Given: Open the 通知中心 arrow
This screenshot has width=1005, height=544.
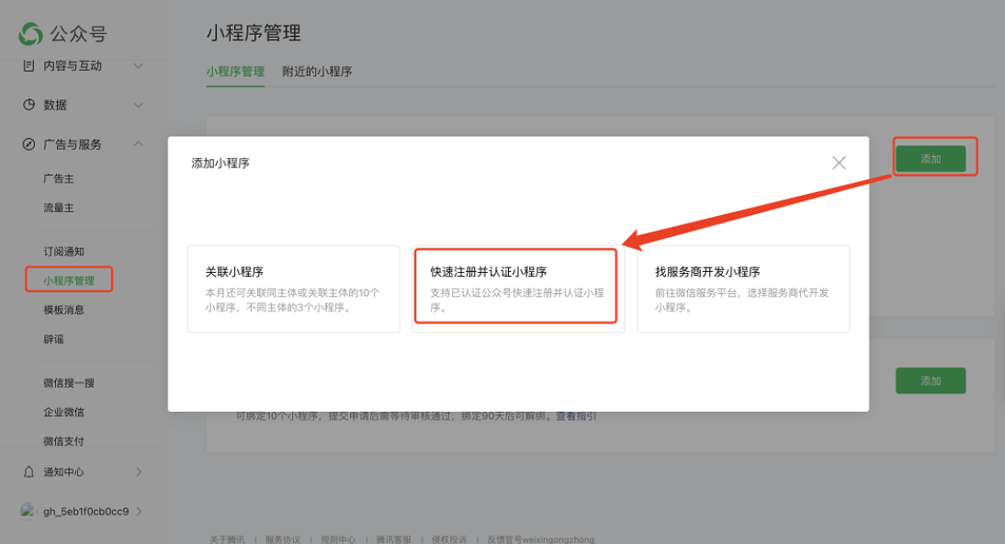Looking at the screenshot, I should (139, 471).
